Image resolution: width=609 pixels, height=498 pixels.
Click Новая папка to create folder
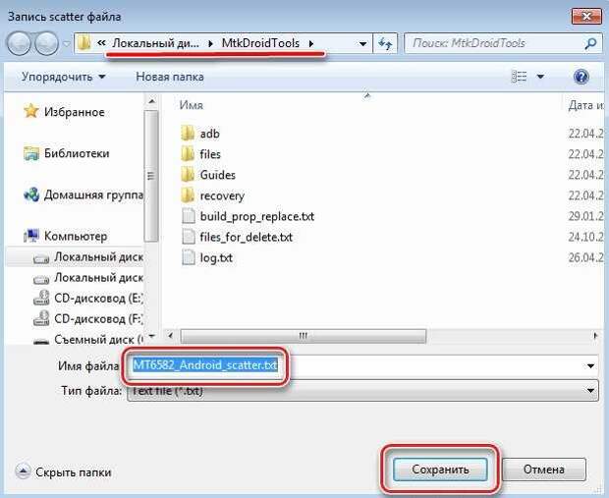[170, 76]
